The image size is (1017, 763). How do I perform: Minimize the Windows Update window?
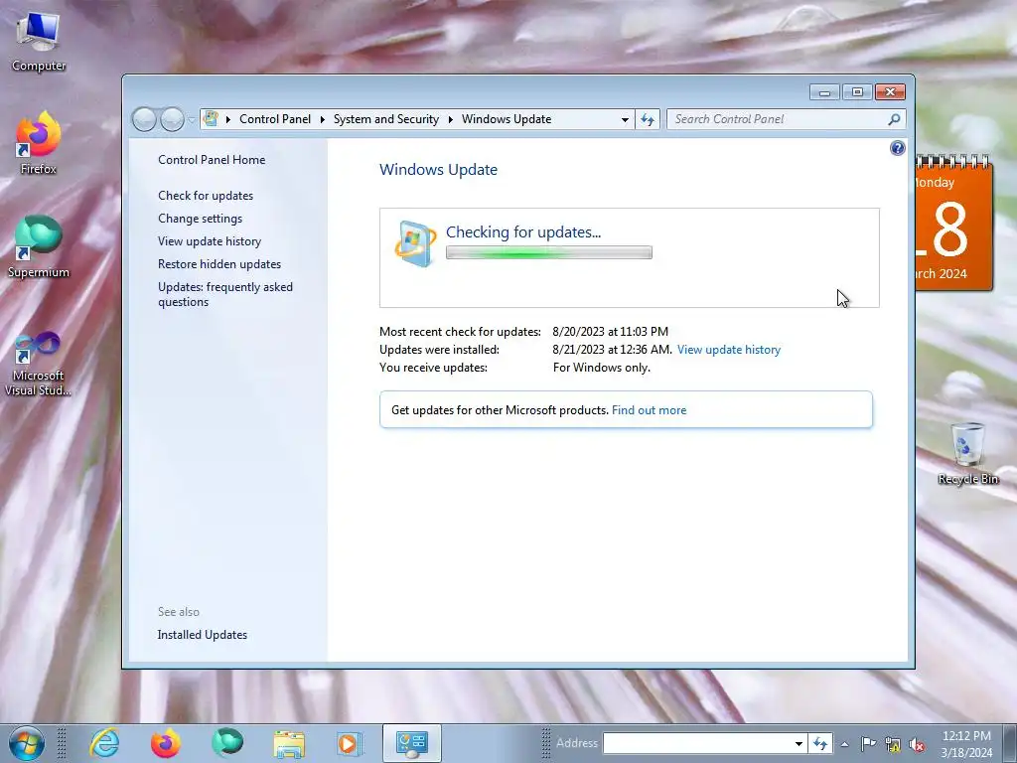coord(824,92)
